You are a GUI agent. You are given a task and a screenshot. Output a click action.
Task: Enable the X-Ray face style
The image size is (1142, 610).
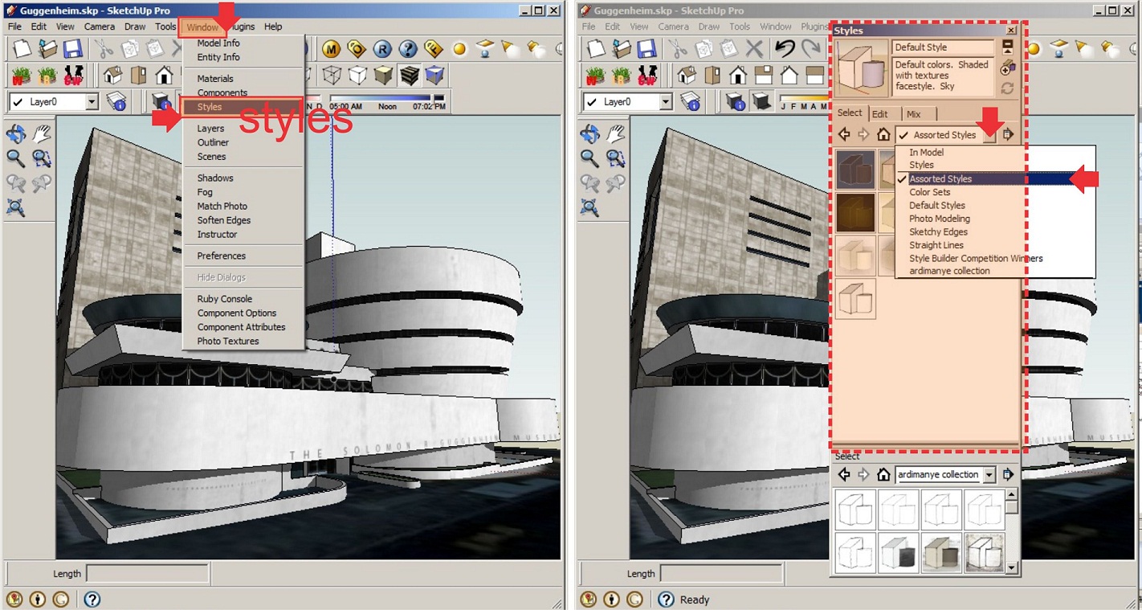coord(309,75)
